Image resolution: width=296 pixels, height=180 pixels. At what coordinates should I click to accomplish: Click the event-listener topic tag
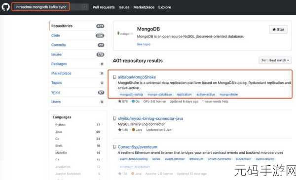point(175,159)
